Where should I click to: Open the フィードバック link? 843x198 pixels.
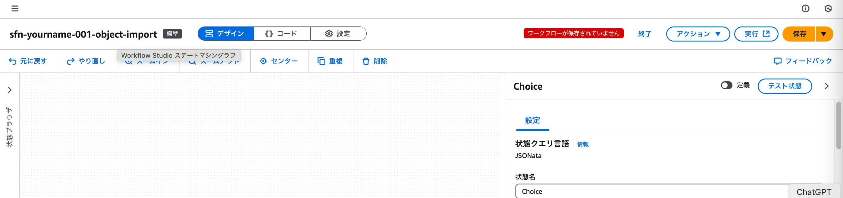click(803, 61)
